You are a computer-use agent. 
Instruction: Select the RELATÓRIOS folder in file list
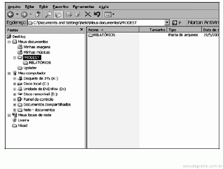102,35
